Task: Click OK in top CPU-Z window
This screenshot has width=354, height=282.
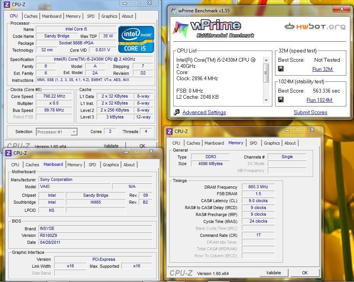Action: tap(142, 145)
